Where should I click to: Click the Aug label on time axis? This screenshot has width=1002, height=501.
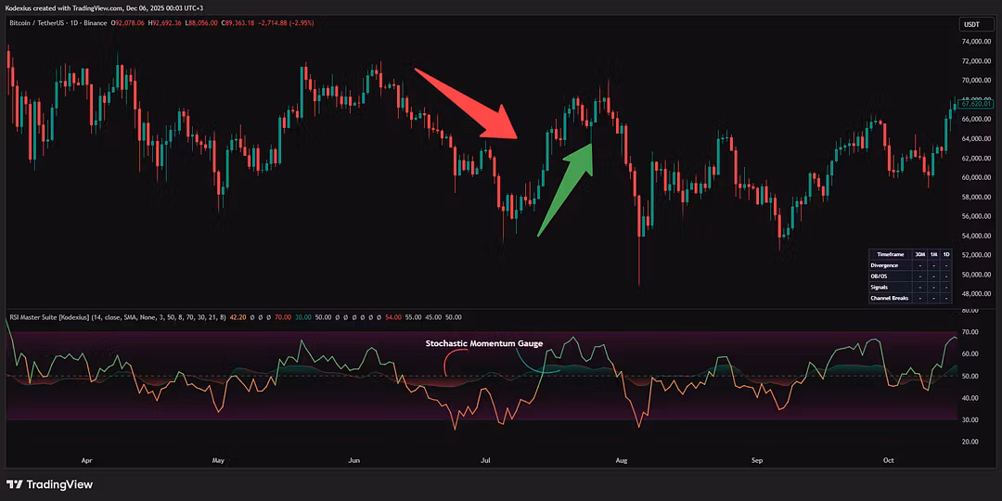(622, 459)
